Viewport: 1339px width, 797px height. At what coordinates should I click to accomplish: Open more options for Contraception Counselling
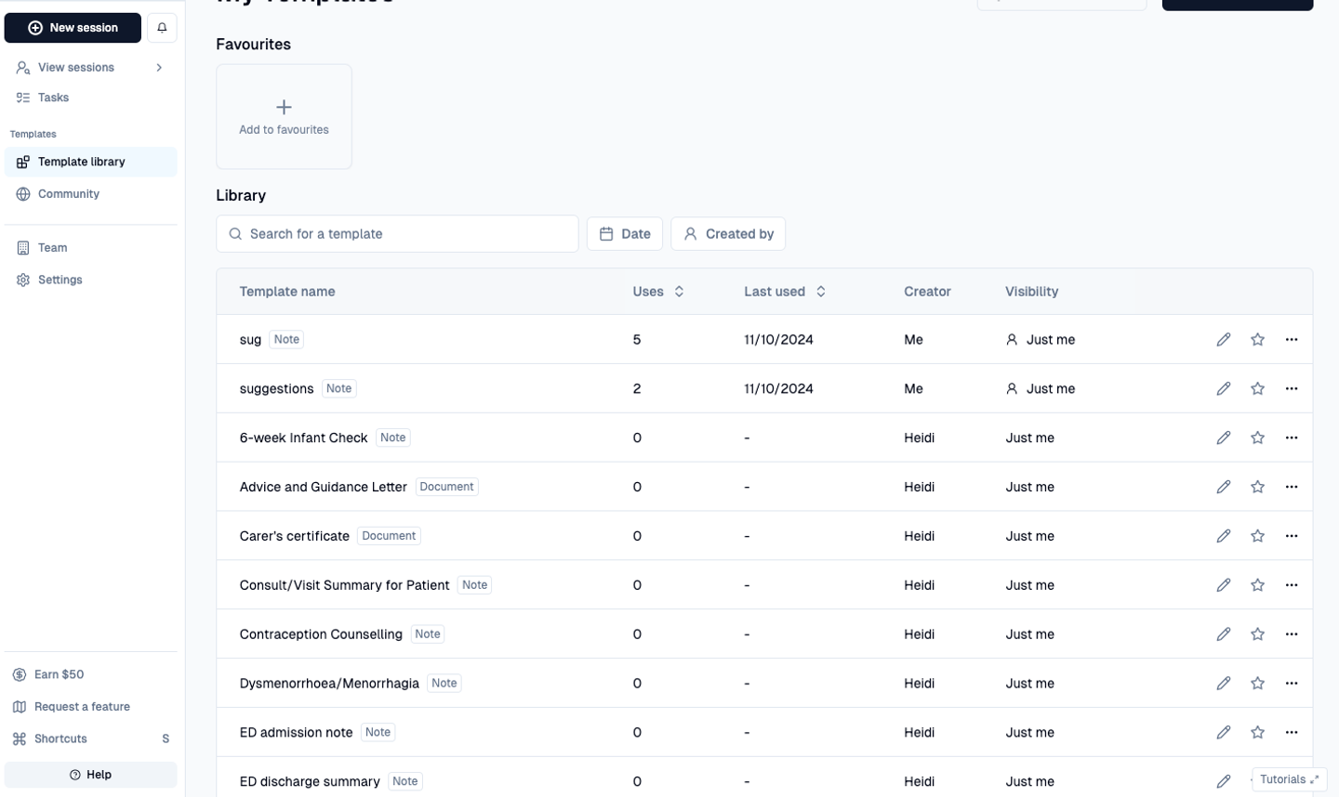(1292, 634)
